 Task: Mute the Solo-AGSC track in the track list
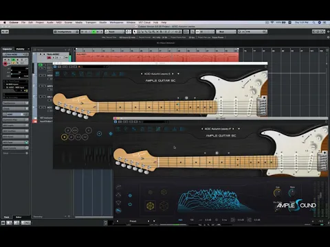pos(41,54)
